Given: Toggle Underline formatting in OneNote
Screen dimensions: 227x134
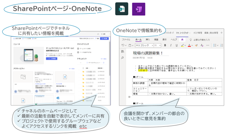Looking at the screenshot, I should (177, 45).
